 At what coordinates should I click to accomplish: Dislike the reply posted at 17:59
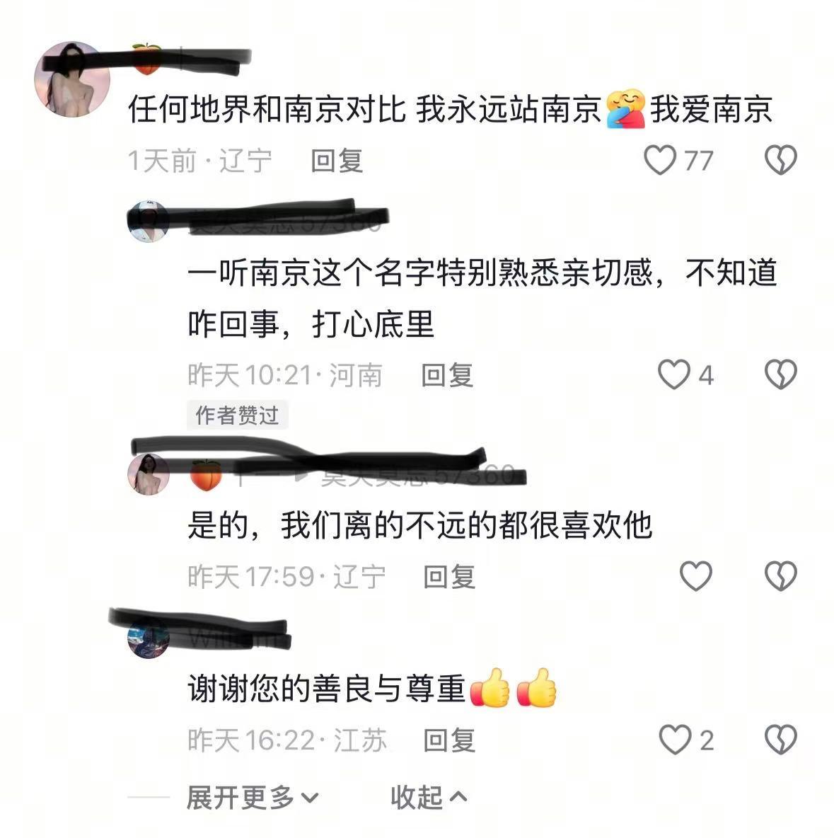(x=780, y=575)
